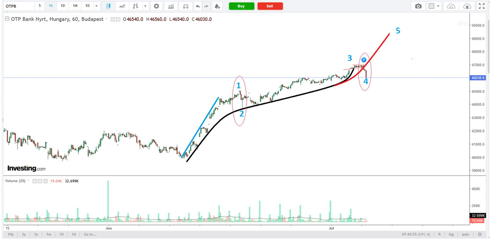Select the 1h interval
Image resolution: width=490 pixels, height=239 pixels.
[x=51, y=6]
